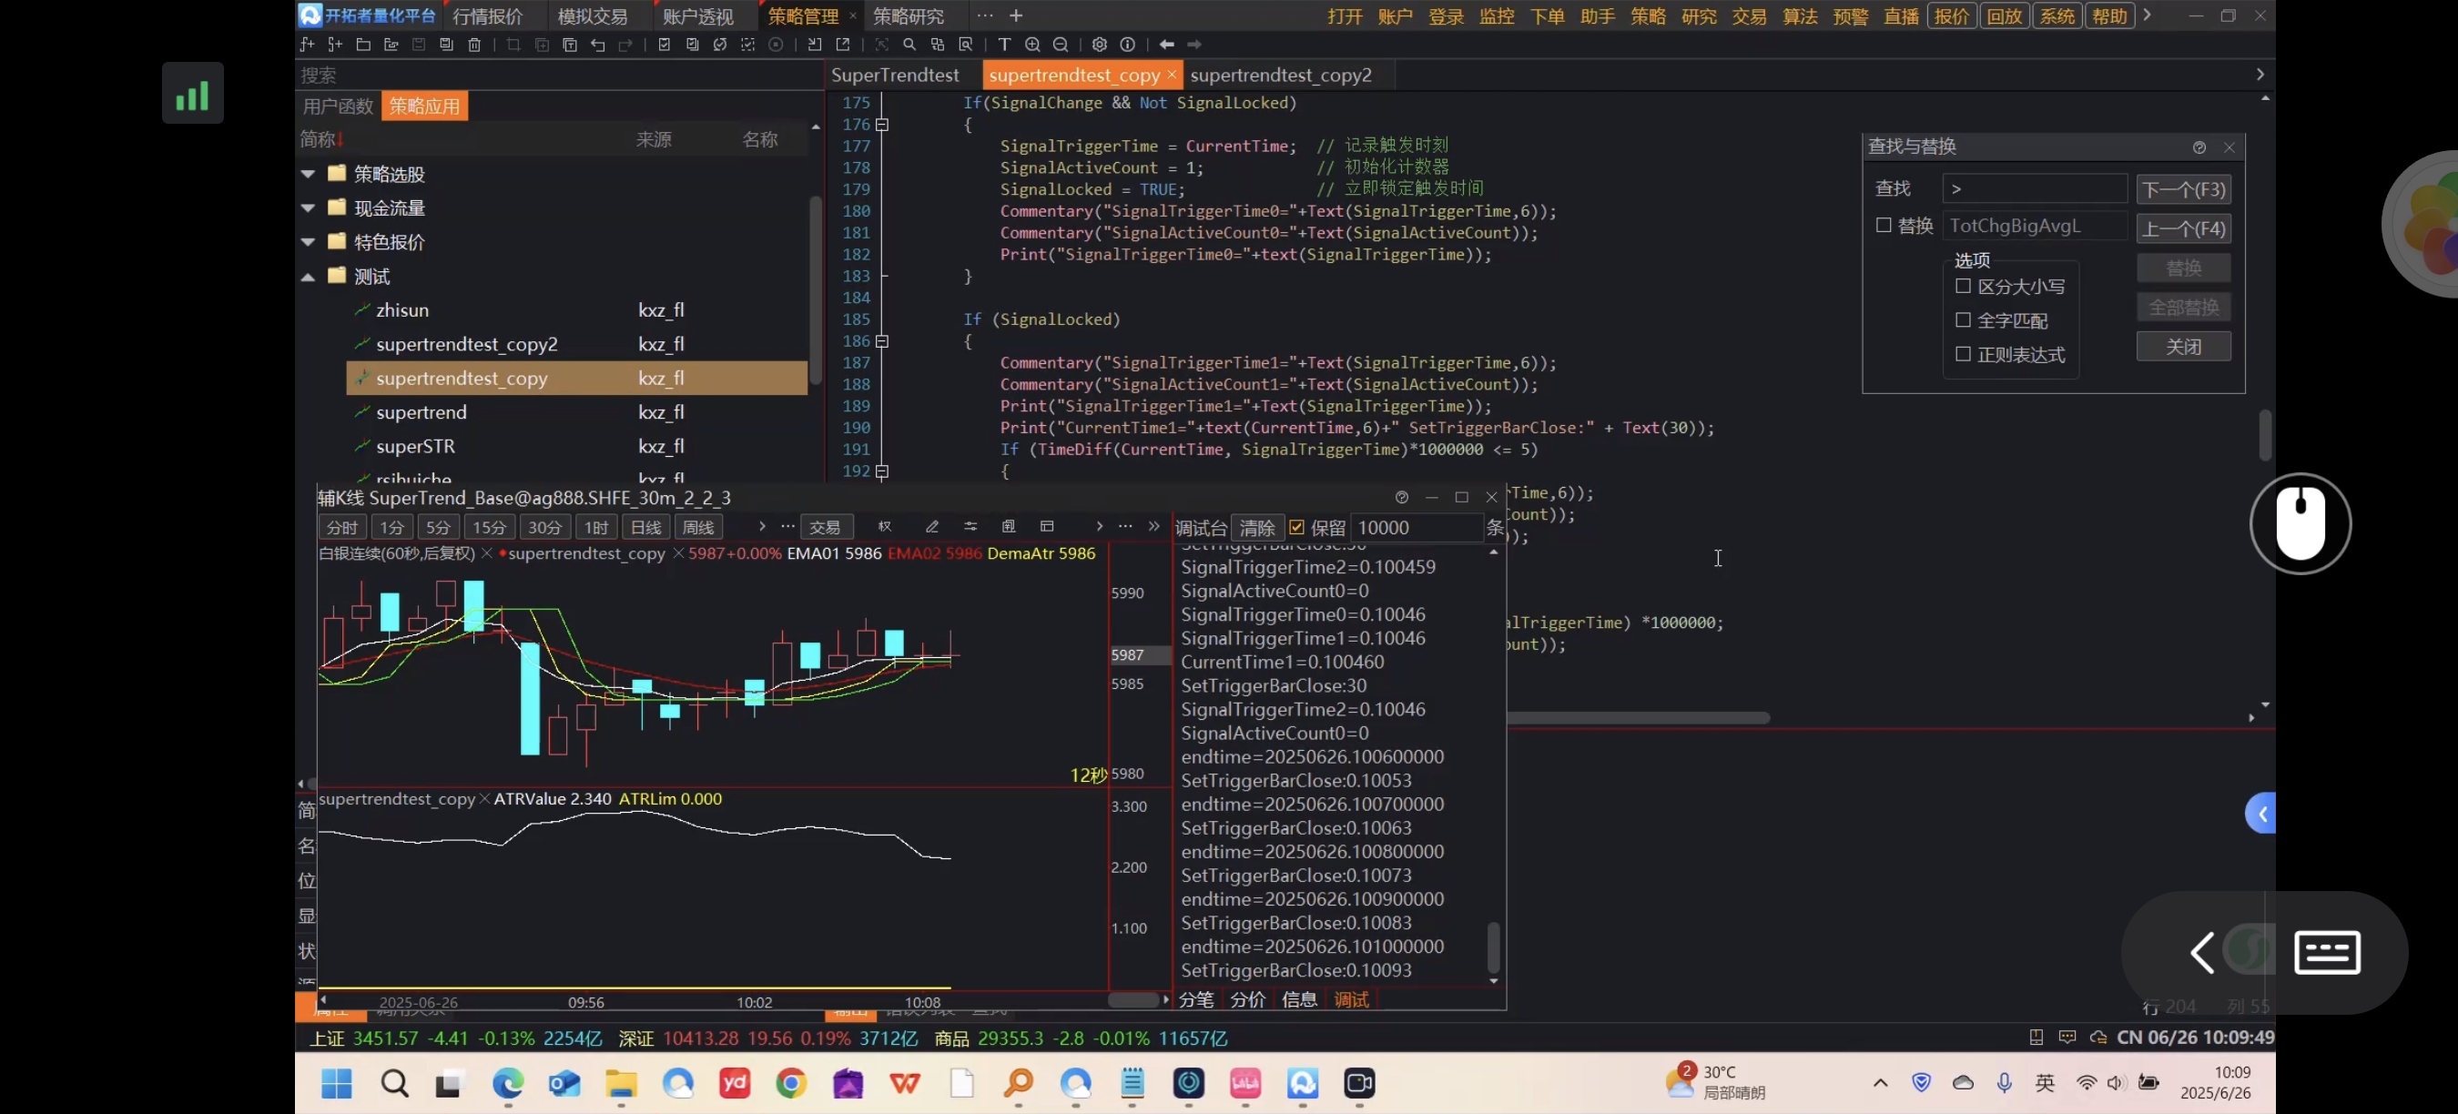This screenshot has width=2458, height=1114.
Task: Click the paste icon in editor toolbar
Action: click(x=570, y=45)
